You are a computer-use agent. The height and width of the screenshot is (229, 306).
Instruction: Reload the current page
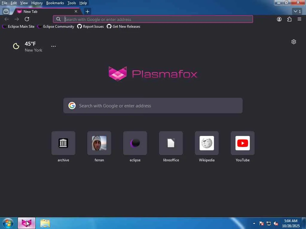click(x=27, y=19)
